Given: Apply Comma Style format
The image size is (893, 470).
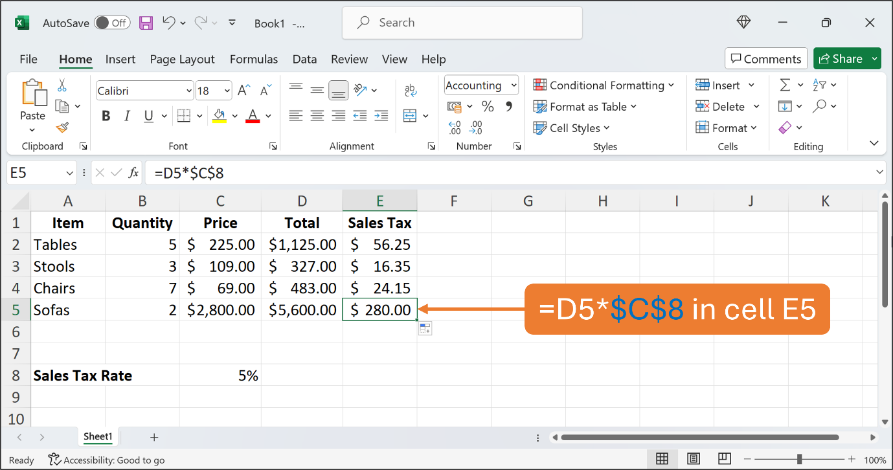Looking at the screenshot, I should (509, 106).
